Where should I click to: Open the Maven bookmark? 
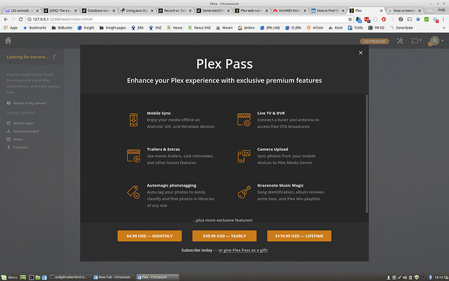[x=224, y=28]
